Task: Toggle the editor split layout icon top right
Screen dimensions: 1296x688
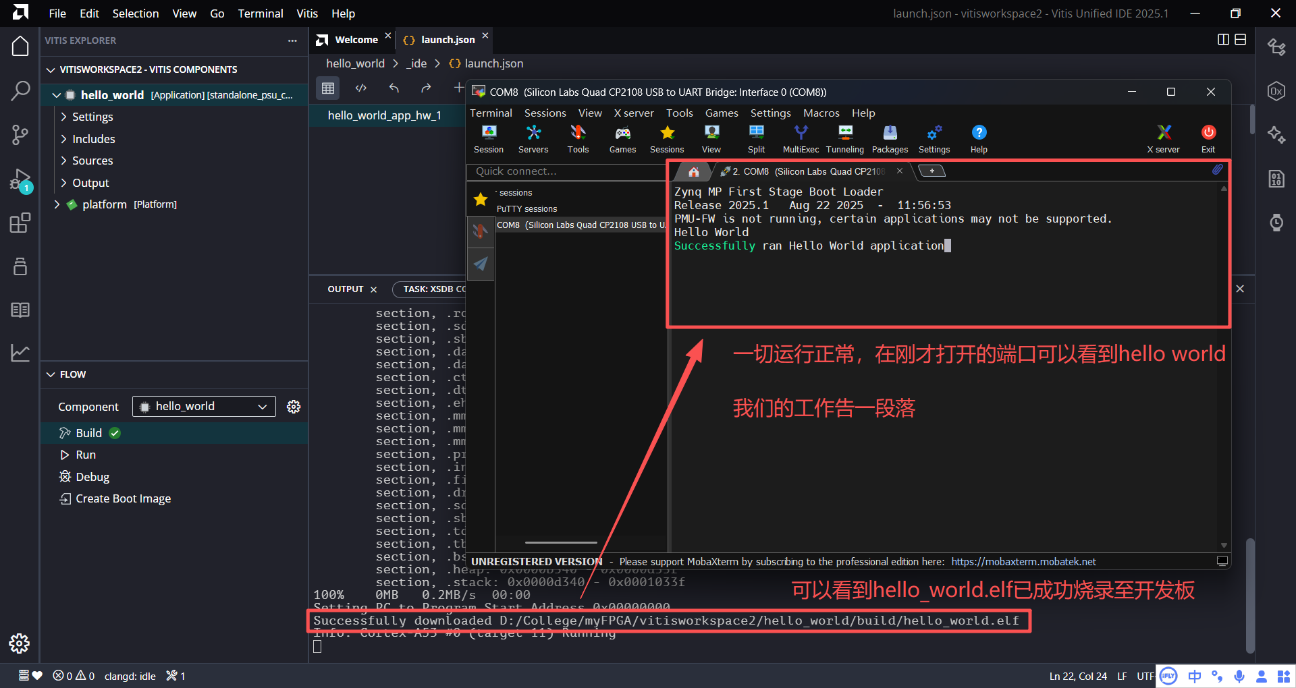Action: click(1223, 40)
